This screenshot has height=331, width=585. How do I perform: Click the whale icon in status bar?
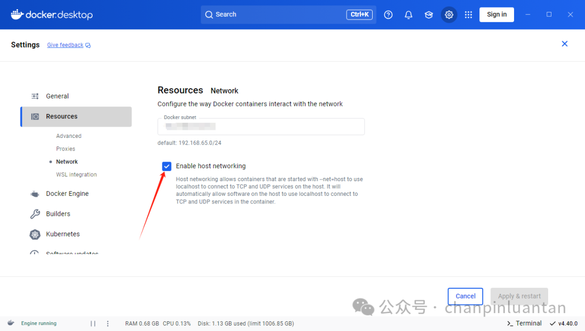point(11,323)
